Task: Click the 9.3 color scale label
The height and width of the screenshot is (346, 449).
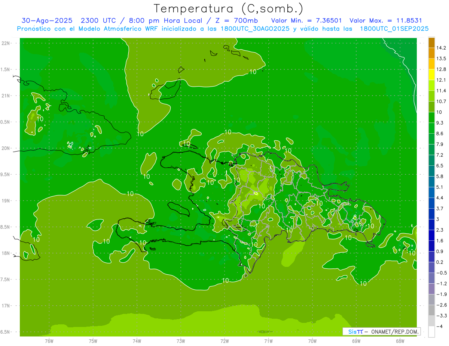Action: point(440,123)
